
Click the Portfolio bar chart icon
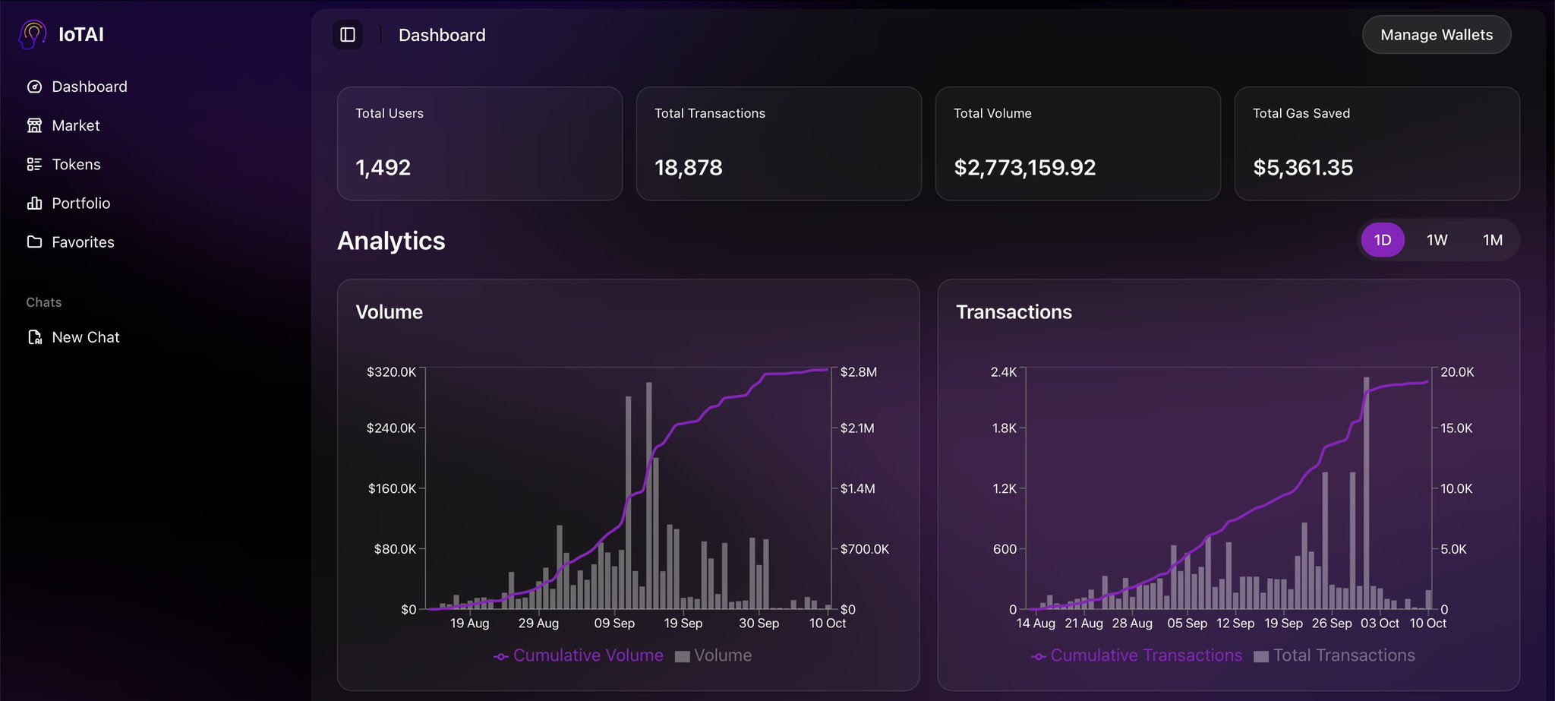click(x=34, y=203)
